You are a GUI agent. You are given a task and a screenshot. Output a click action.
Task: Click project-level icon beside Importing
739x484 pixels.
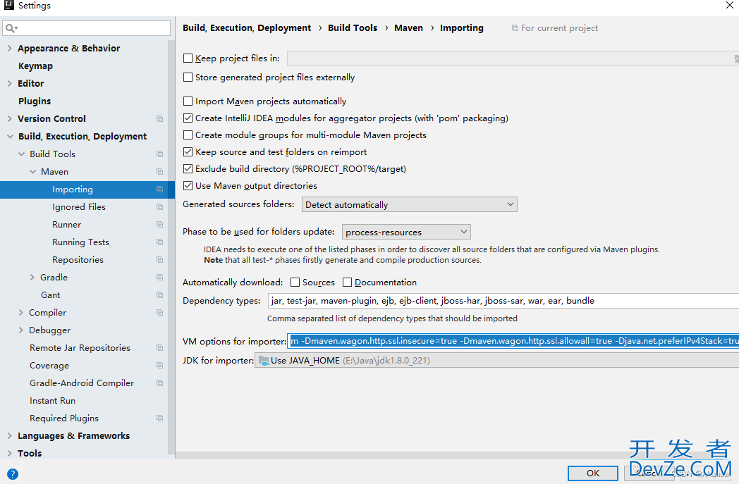click(x=160, y=190)
